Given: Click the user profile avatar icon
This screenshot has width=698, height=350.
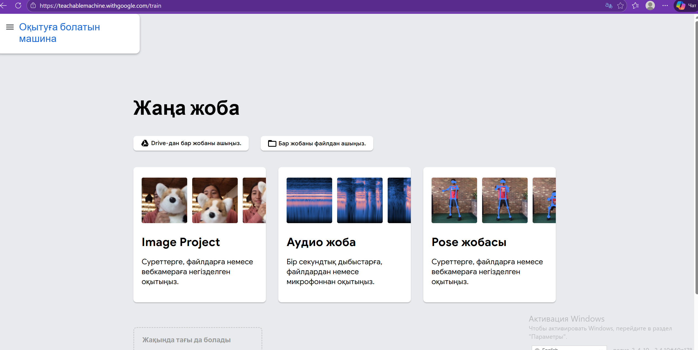Looking at the screenshot, I should click(650, 6).
